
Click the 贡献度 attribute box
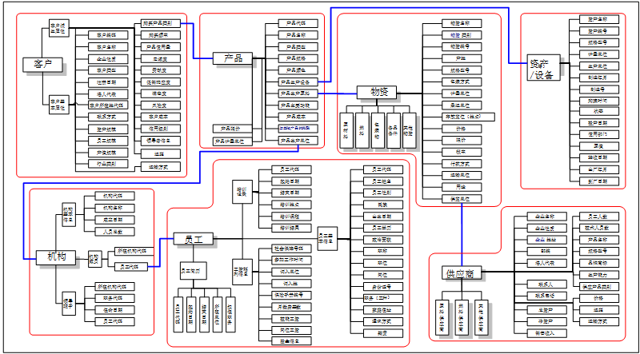tap(161, 70)
